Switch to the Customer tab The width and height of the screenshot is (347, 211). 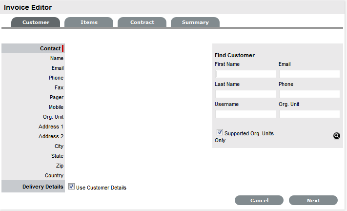(36, 22)
